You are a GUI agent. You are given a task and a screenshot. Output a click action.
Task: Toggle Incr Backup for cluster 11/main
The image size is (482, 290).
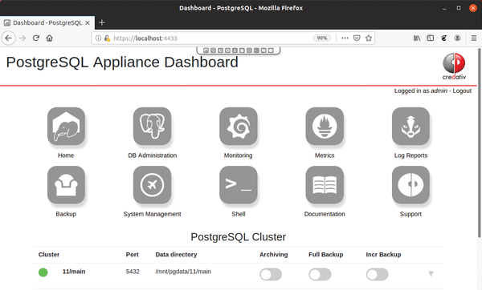(x=378, y=274)
